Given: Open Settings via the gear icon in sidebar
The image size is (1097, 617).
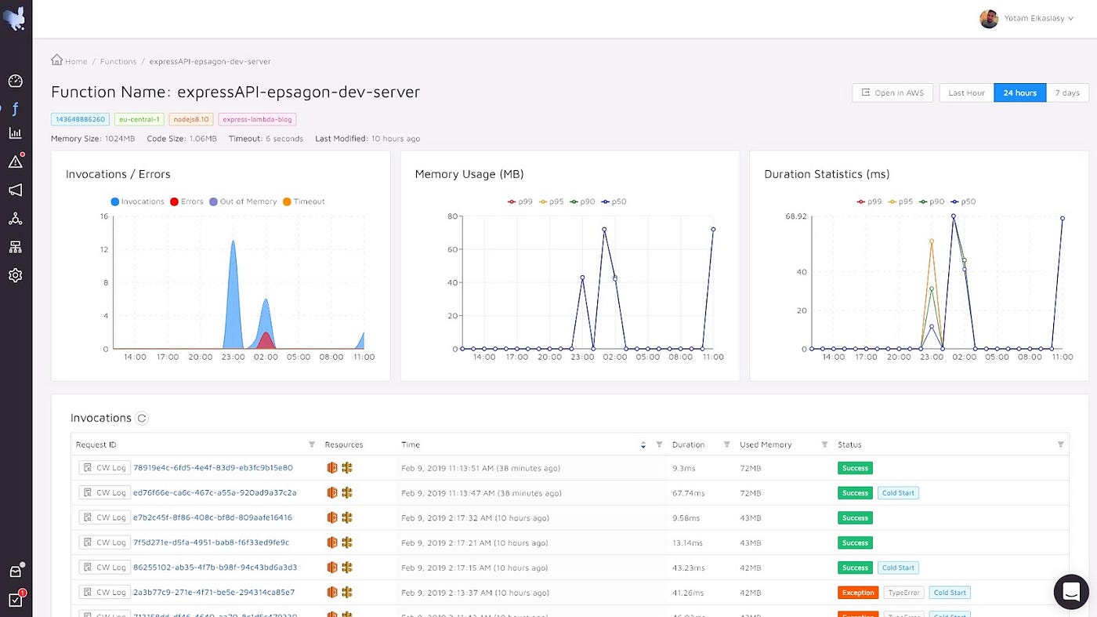Looking at the screenshot, I should 16,274.
